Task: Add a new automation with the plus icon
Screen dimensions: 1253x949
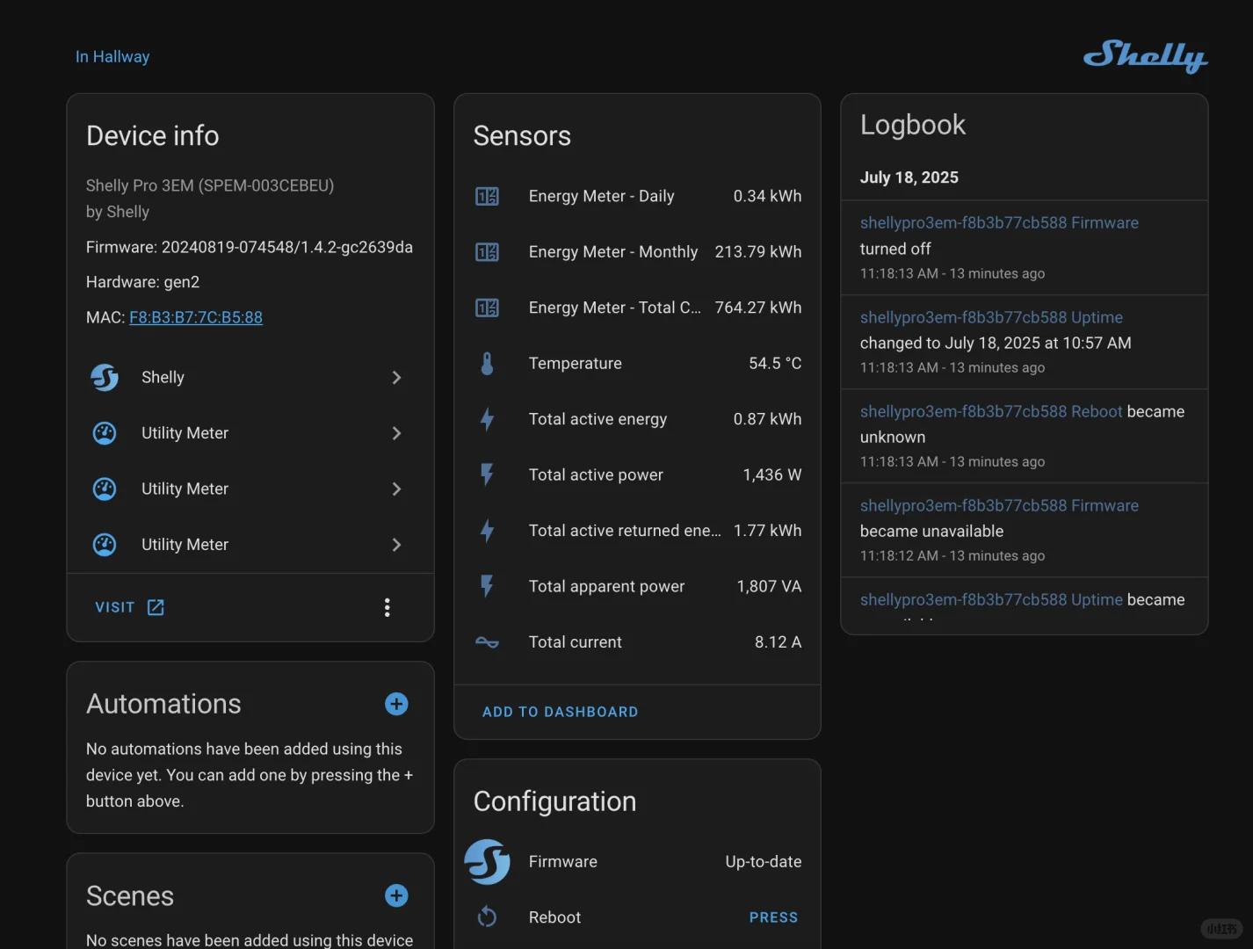Action: [x=396, y=704]
